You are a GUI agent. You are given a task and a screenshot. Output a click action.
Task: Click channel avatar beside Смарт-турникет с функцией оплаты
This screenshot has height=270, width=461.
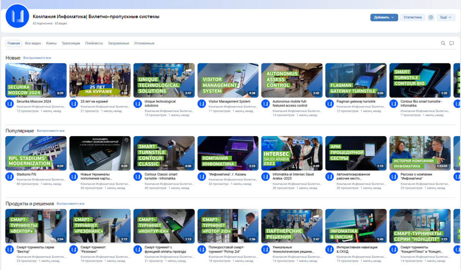(138, 250)
